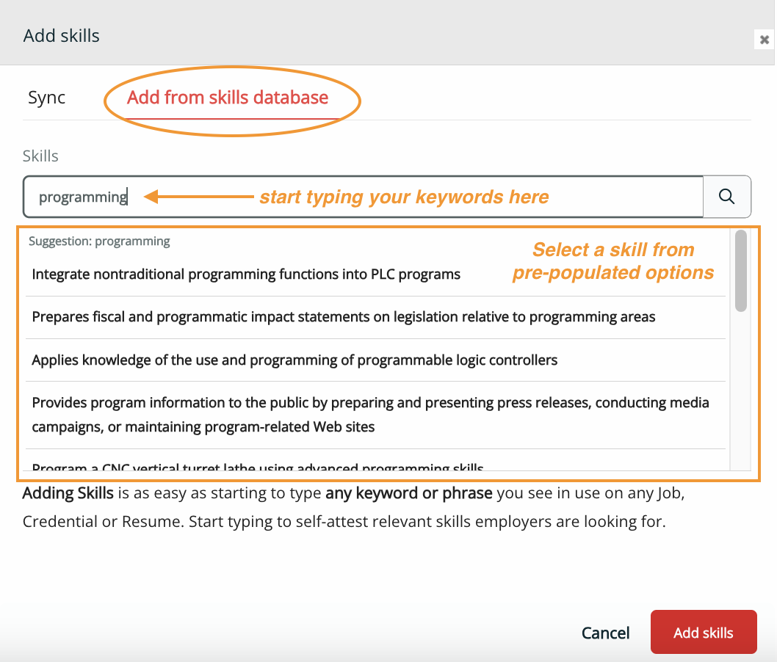Click the magnifying glass search icon
Image resolution: width=777 pixels, height=662 pixels.
(x=726, y=196)
